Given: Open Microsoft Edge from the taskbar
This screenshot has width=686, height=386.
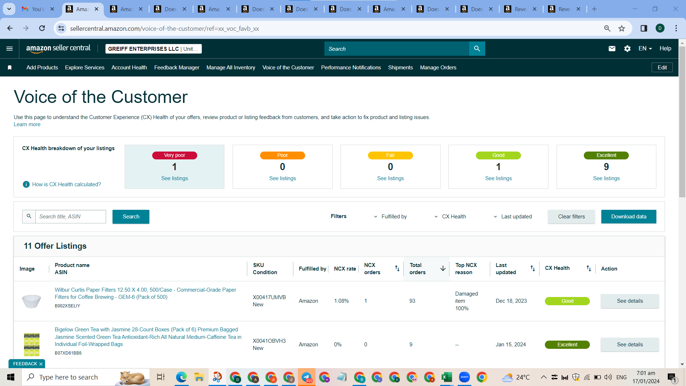Looking at the screenshot, I should tap(182, 377).
